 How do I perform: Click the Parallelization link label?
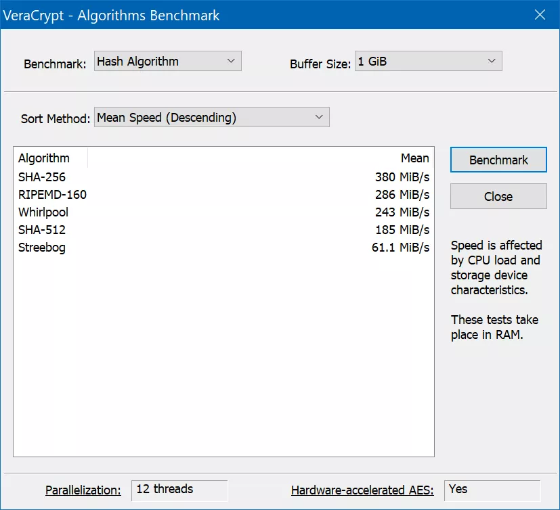(83, 490)
